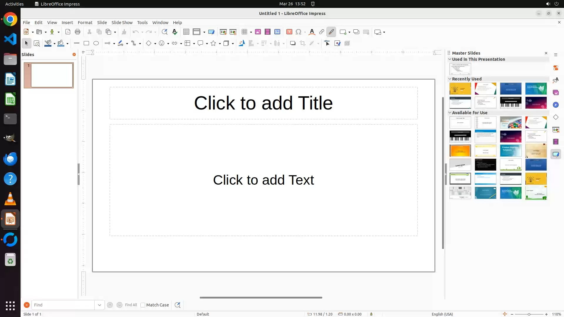564x317 pixels.
Task: Open the Slide Show menu
Action: (122, 23)
